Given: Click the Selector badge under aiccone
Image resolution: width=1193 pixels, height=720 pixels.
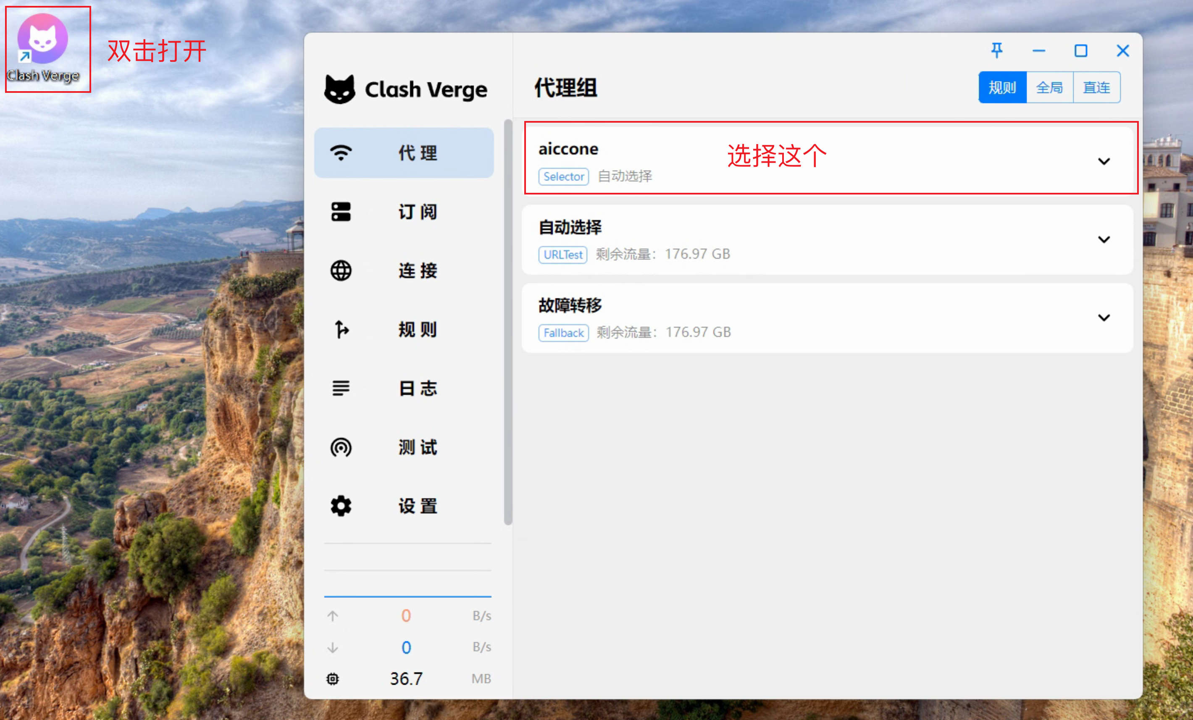Looking at the screenshot, I should click(563, 176).
